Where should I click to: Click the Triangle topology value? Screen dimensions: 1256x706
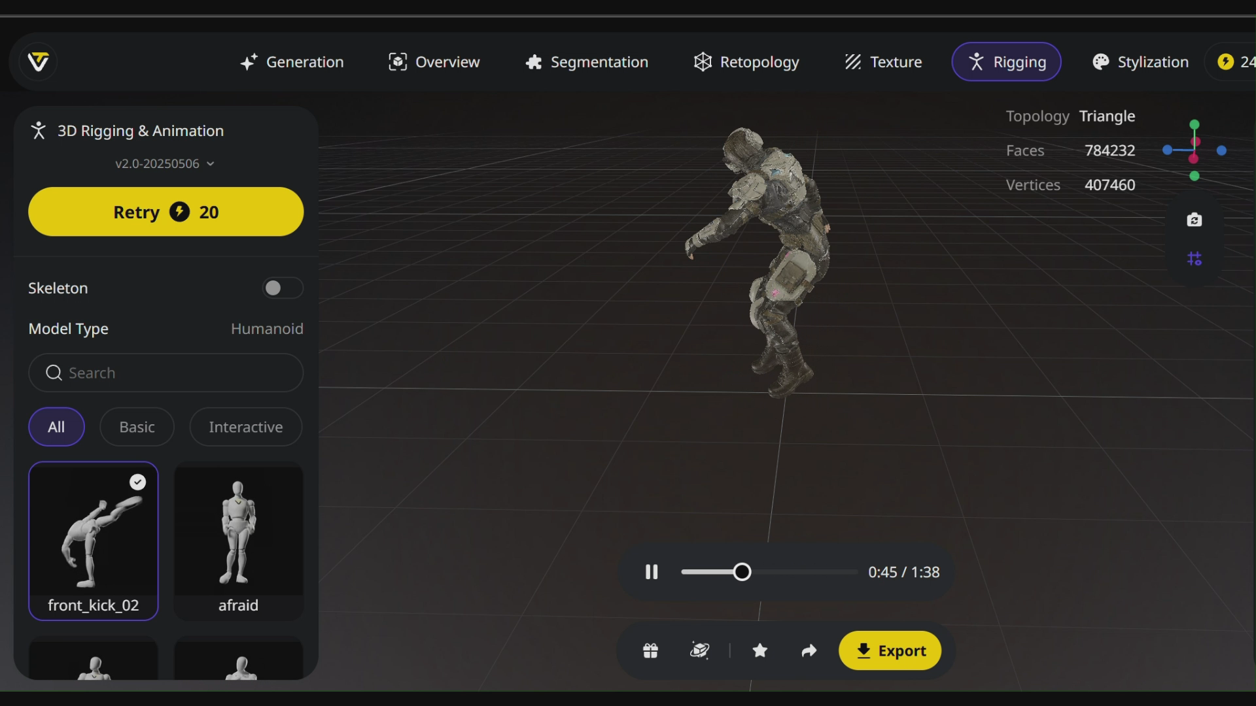click(x=1107, y=116)
